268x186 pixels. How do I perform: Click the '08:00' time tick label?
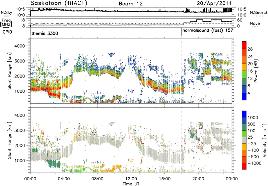pyautogui.click(x=97, y=179)
